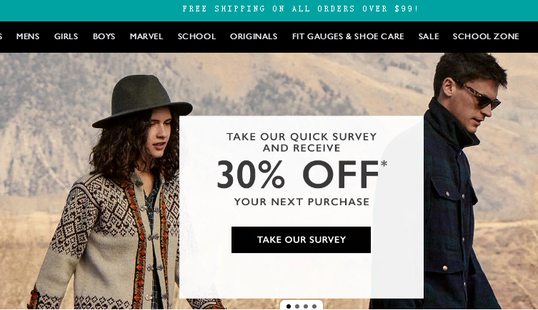Open Fit Gauges & Shoe Care
The height and width of the screenshot is (310, 538).
coord(348,36)
